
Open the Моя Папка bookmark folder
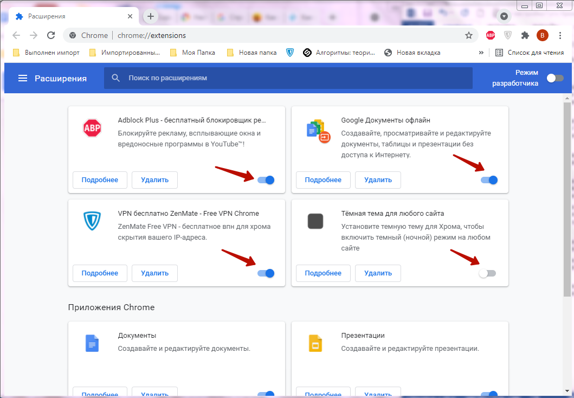(x=192, y=53)
